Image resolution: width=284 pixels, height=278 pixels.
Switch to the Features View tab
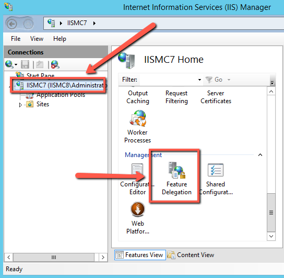[140, 255]
